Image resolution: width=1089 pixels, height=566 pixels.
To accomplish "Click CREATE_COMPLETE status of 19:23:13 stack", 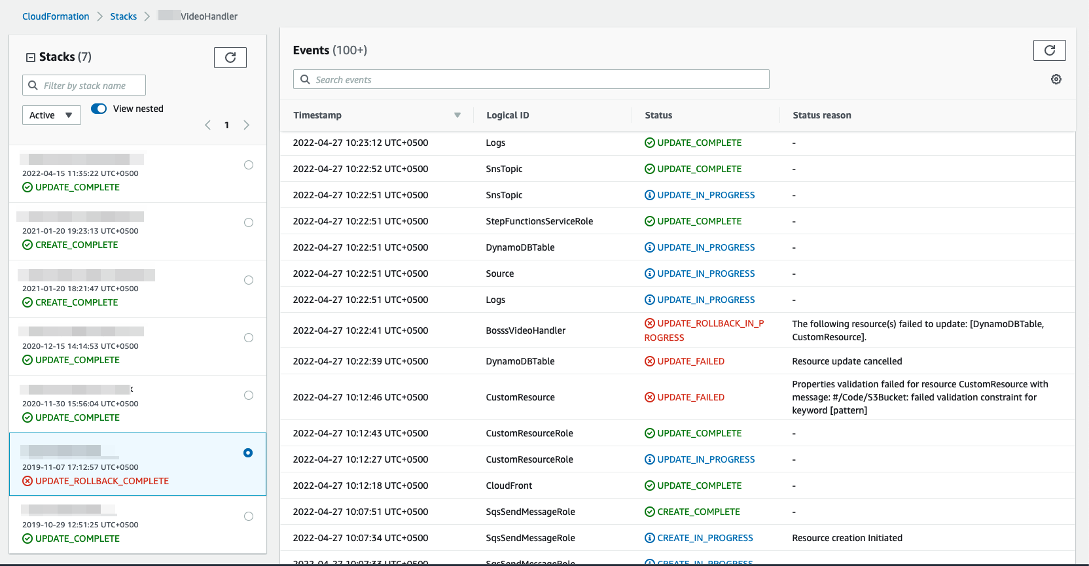I will click(x=77, y=245).
